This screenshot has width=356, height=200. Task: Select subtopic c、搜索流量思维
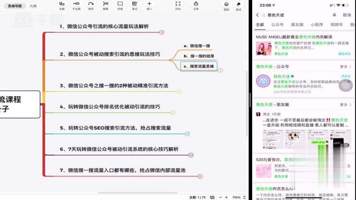click(x=199, y=66)
